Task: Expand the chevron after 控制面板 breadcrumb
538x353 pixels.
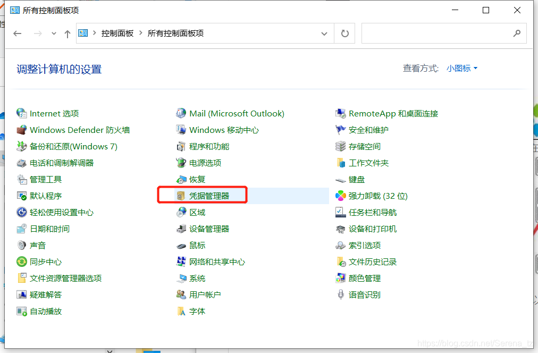Action: point(141,33)
